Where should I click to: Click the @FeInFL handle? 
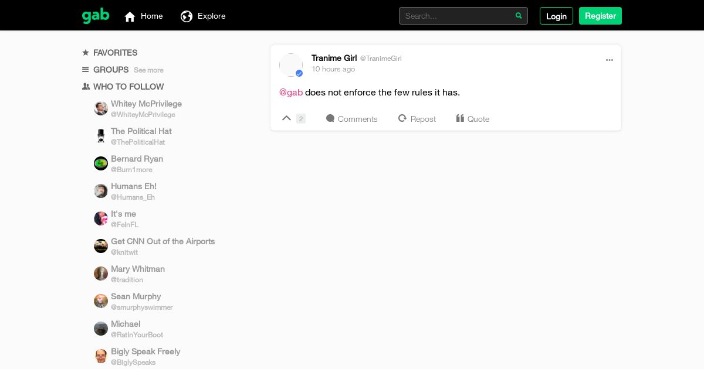tap(124, 225)
